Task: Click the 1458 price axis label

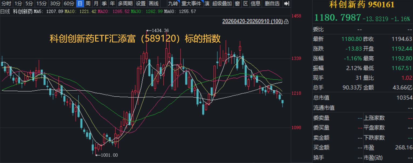Action: (x=296, y=16)
